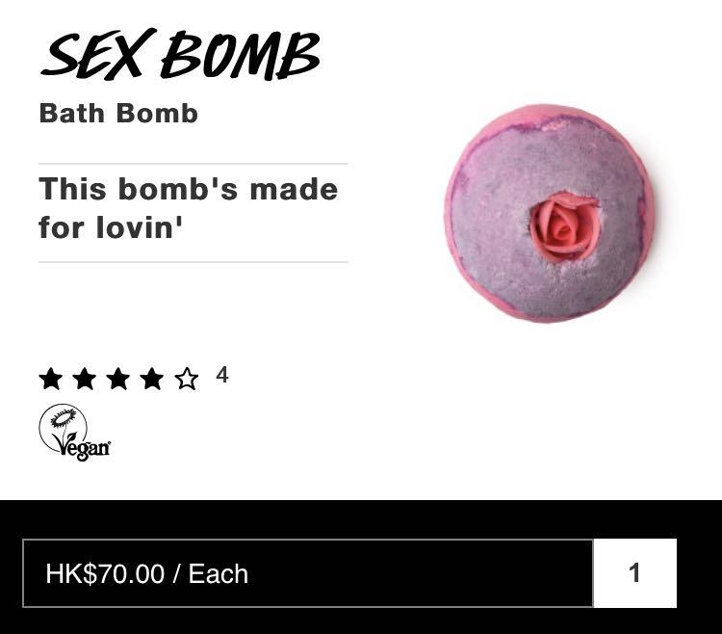Open the bath bomb product image
The width and height of the screenshot is (722, 634).
[550, 214]
